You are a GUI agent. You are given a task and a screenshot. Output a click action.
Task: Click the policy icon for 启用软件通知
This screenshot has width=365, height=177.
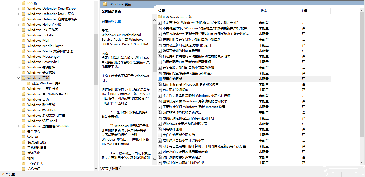click(x=160, y=129)
